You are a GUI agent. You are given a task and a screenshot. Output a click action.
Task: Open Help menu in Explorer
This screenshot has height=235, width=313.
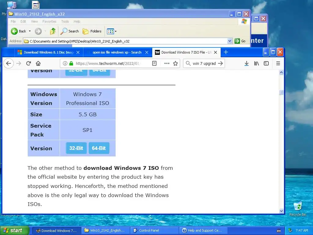(x=77, y=21)
